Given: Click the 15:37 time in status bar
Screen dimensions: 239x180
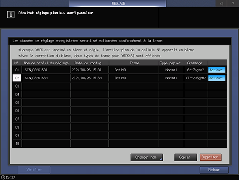Looking at the screenshot, I should [x=11, y=177].
